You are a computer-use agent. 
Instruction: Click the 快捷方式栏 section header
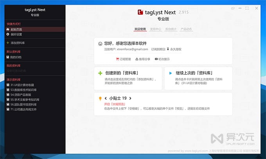pos(14,24)
